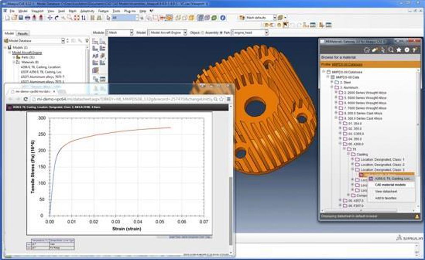
Task: Click the Gateway tree horizontal scrollbar
Action: pyautogui.click(x=361, y=211)
